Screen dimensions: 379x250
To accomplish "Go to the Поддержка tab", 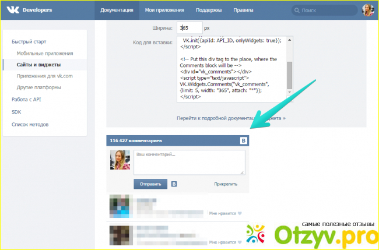I will coord(209,10).
